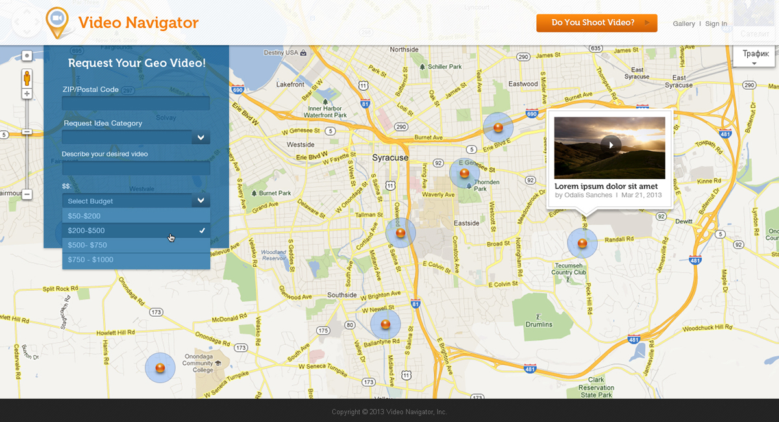This screenshot has width=779, height=422.
Task: Zoom out with the minus button
Action: 27,194
